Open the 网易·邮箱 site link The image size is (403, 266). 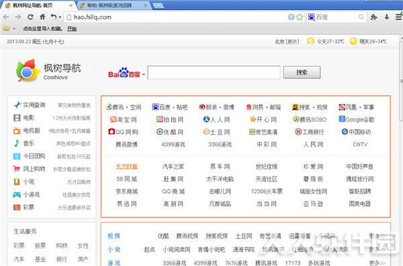[263, 107]
